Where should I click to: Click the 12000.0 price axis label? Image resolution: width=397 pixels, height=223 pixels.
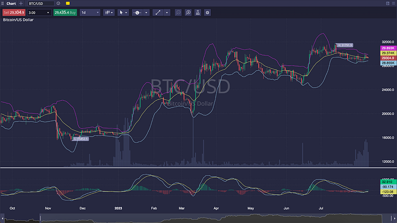tap(388, 162)
